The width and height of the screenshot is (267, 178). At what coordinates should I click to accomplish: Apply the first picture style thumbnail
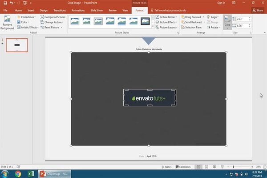coord(75,21)
